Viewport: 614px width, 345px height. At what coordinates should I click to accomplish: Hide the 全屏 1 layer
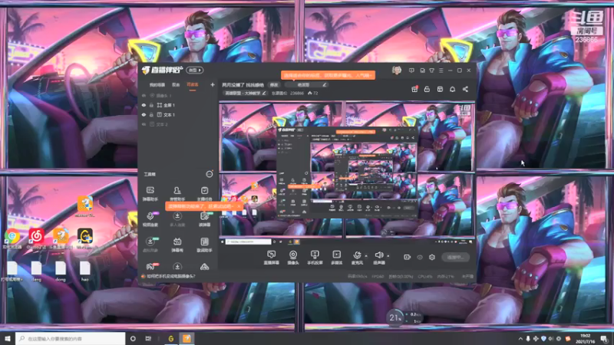click(x=144, y=105)
